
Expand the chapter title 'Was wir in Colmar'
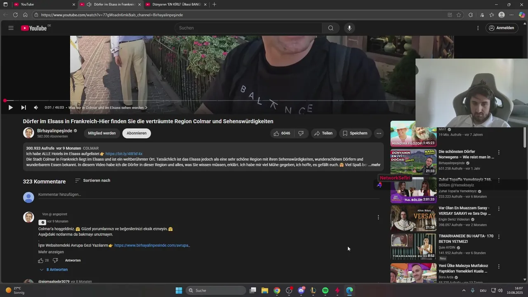[x=107, y=108]
